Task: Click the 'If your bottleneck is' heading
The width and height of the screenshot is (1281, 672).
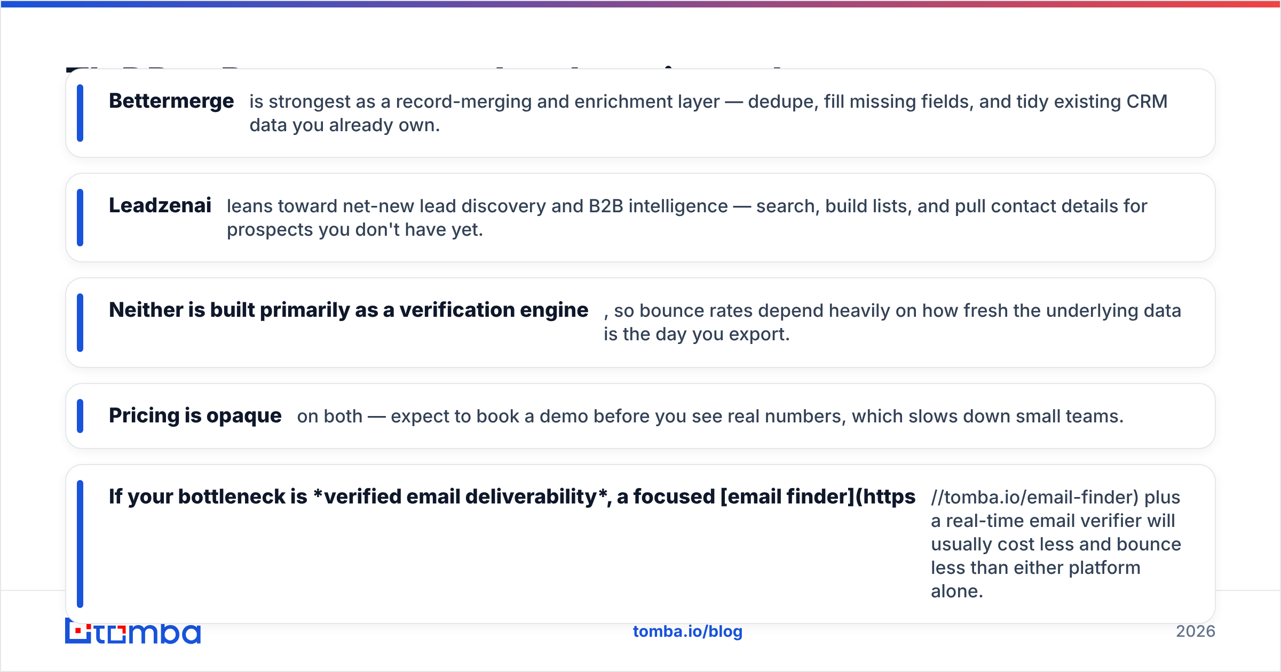Action: tap(512, 497)
